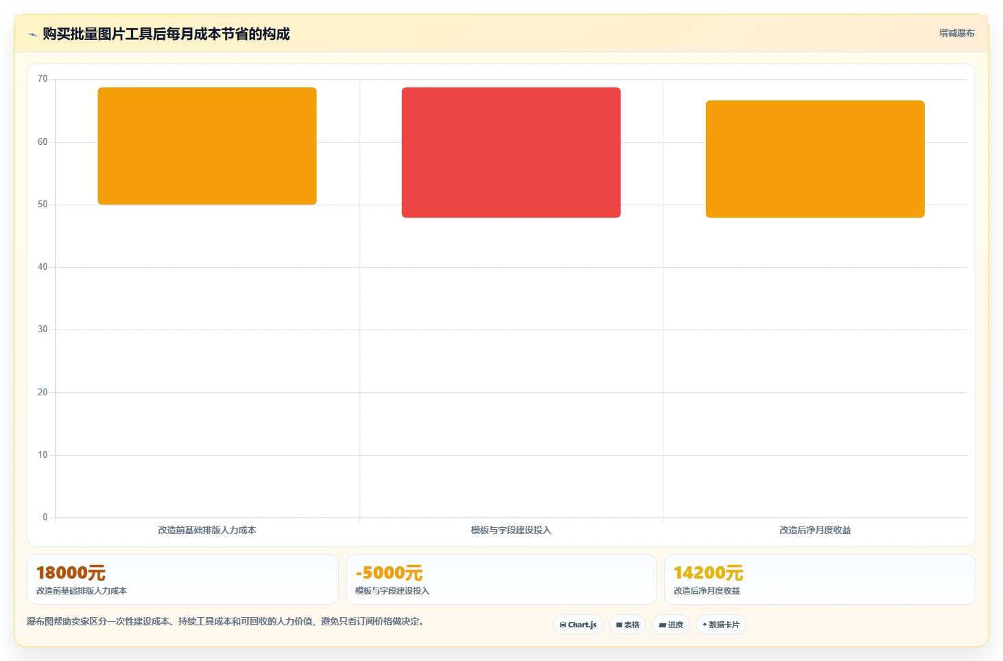Click the y-axis tick label 50
This screenshot has height=661, width=1003.
point(43,205)
